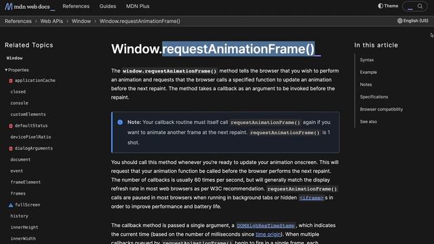Open innerWidth property in sidebar
This screenshot has width=434, height=244.
23,239
